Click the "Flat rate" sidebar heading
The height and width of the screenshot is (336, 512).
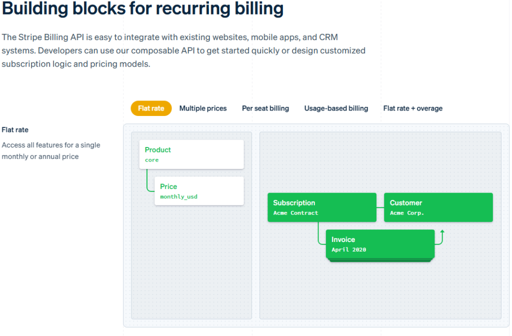coord(14,129)
